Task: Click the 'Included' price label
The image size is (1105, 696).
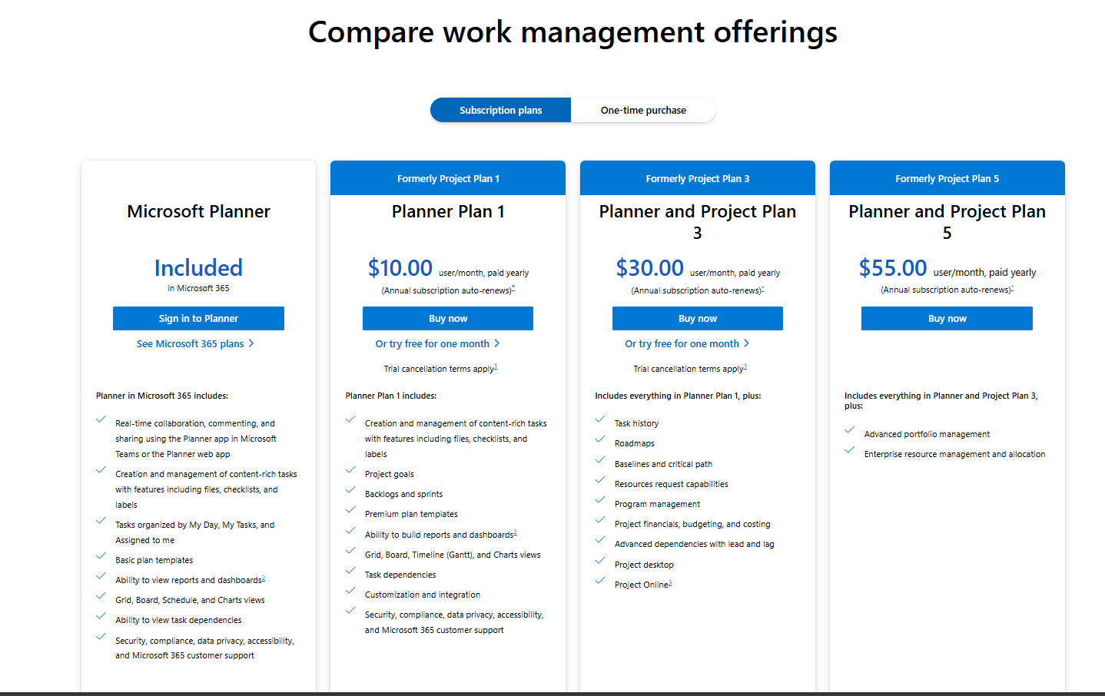Action: pyautogui.click(x=198, y=267)
